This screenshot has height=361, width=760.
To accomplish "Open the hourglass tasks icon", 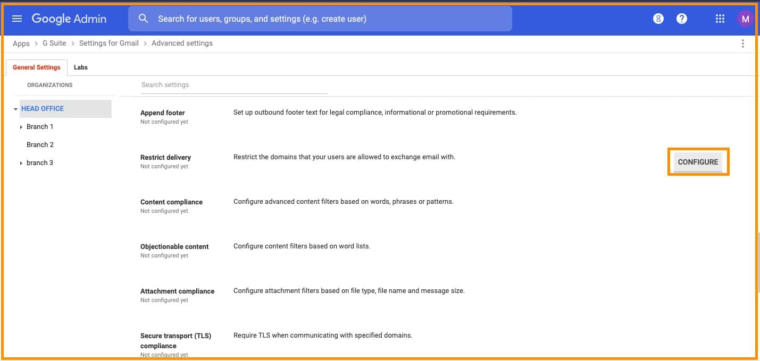I will pos(658,19).
